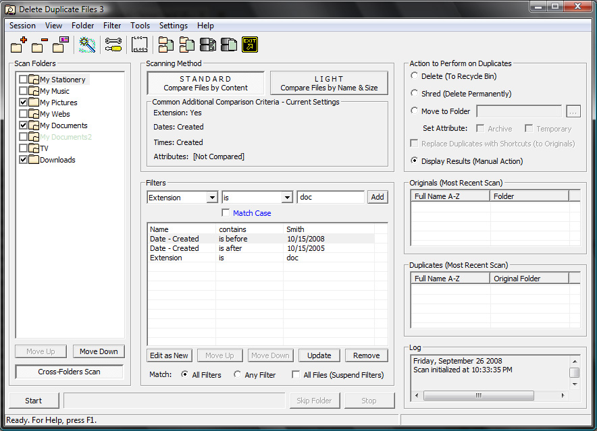Select the Any Filter match option
The image size is (597, 431).
[237, 375]
